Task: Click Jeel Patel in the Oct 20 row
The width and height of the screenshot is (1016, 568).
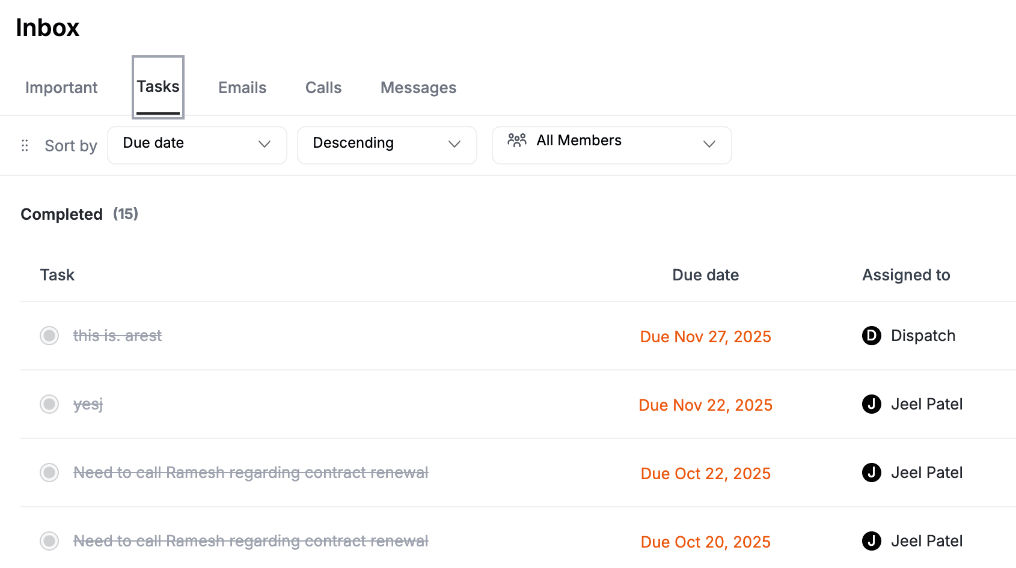Action: [x=927, y=541]
